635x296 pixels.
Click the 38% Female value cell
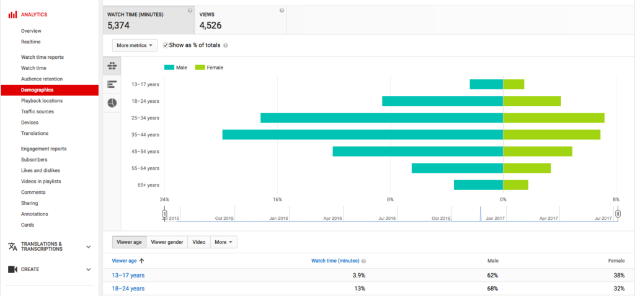coord(619,276)
